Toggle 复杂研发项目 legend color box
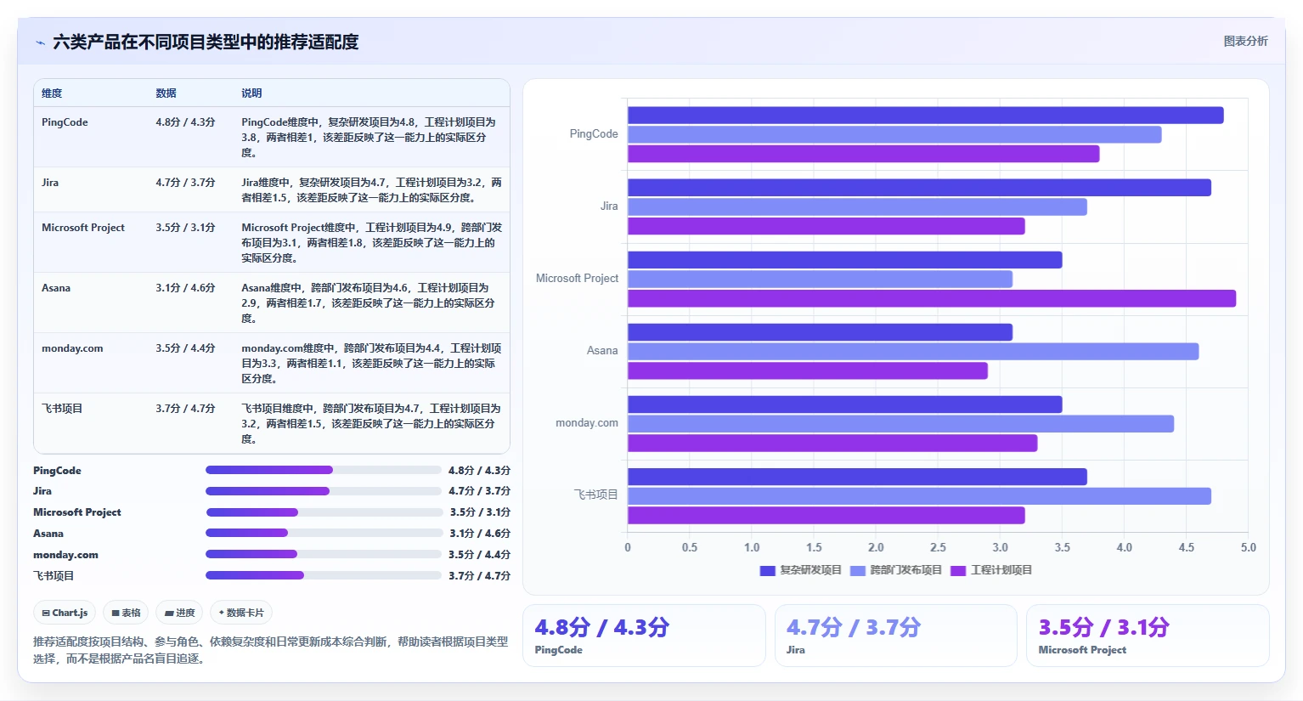Image resolution: width=1303 pixels, height=701 pixels. click(768, 571)
